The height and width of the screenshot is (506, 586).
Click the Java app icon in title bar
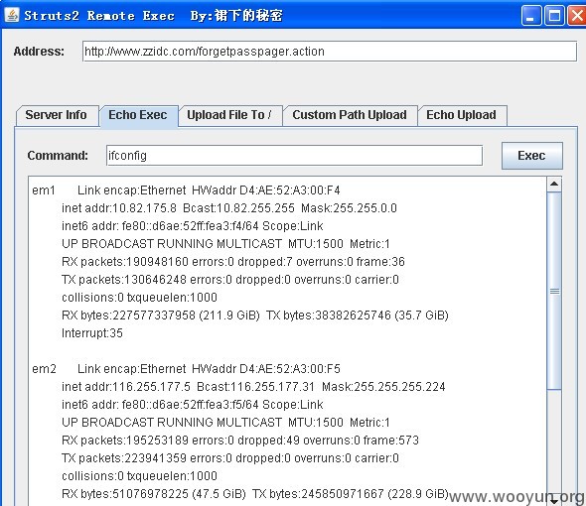(12, 15)
